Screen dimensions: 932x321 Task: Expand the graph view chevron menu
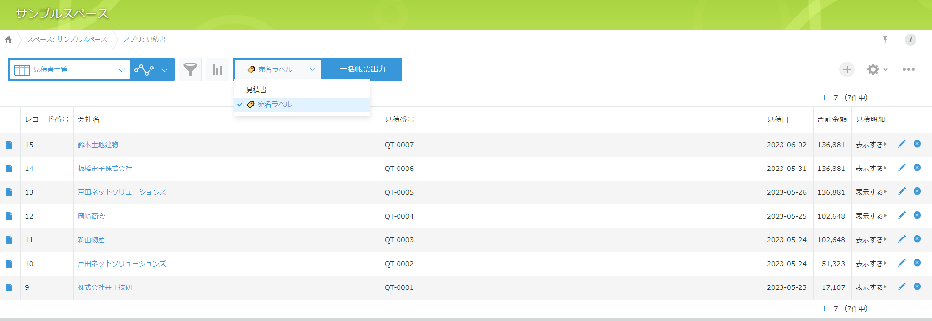165,70
